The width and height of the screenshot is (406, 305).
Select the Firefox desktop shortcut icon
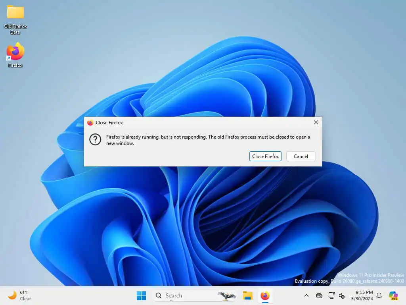point(15,55)
